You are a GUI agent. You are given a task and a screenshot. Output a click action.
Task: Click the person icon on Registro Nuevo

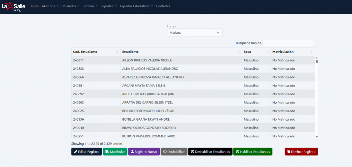132,152
